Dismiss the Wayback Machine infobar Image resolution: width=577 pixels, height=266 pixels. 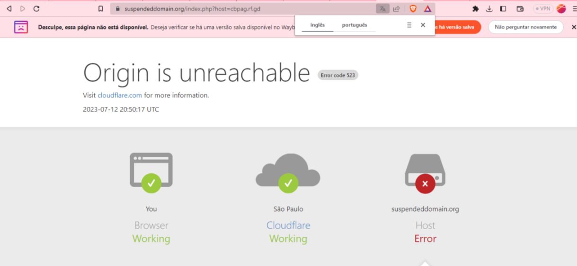(574, 27)
